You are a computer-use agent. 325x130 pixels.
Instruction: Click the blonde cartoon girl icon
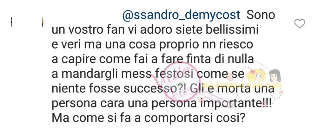[x=256, y=75]
